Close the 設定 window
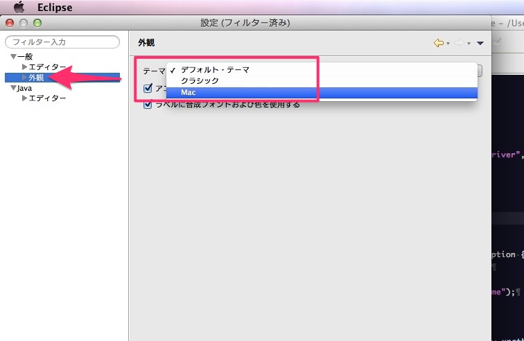524x341 pixels. 10,23
